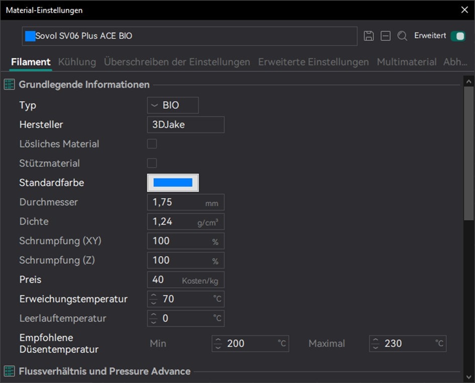475x383 pixels.
Task: Click the save preset floppy disk icon
Action: (x=368, y=36)
